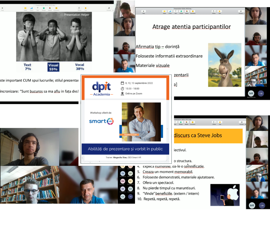
Task: Click the three boys photo on slide
Action: coord(54,37)
